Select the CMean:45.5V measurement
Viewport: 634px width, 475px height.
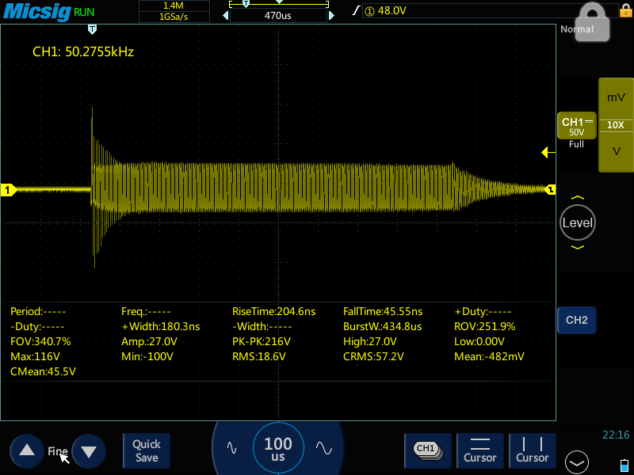(x=43, y=371)
